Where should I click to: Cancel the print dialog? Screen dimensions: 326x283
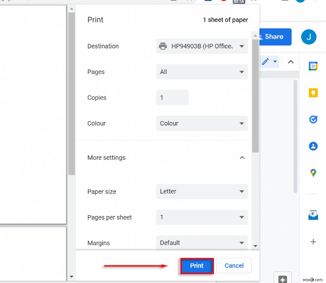(234, 266)
